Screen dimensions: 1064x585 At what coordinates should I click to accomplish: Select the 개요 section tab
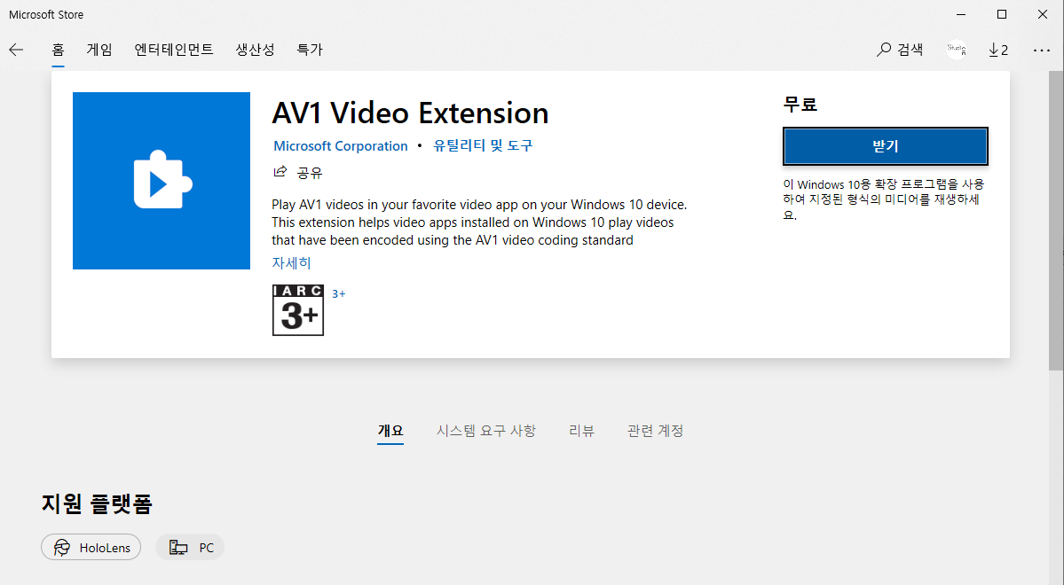390,431
